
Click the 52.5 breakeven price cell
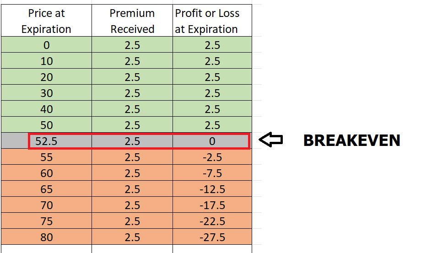(46, 141)
